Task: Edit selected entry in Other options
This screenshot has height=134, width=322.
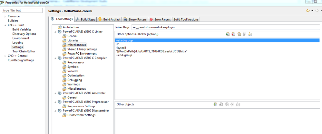Action: [239, 34]
